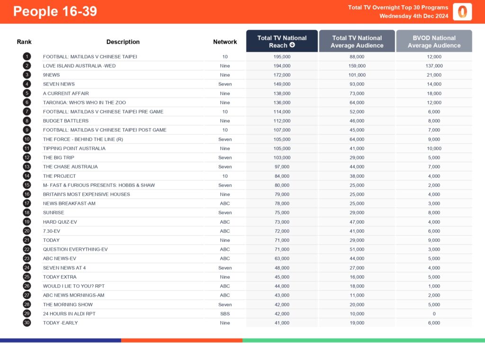The height and width of the screenshot is (343, 485).
Task: Sort by Total TV National Average Audience column
Action: point(357,41)
